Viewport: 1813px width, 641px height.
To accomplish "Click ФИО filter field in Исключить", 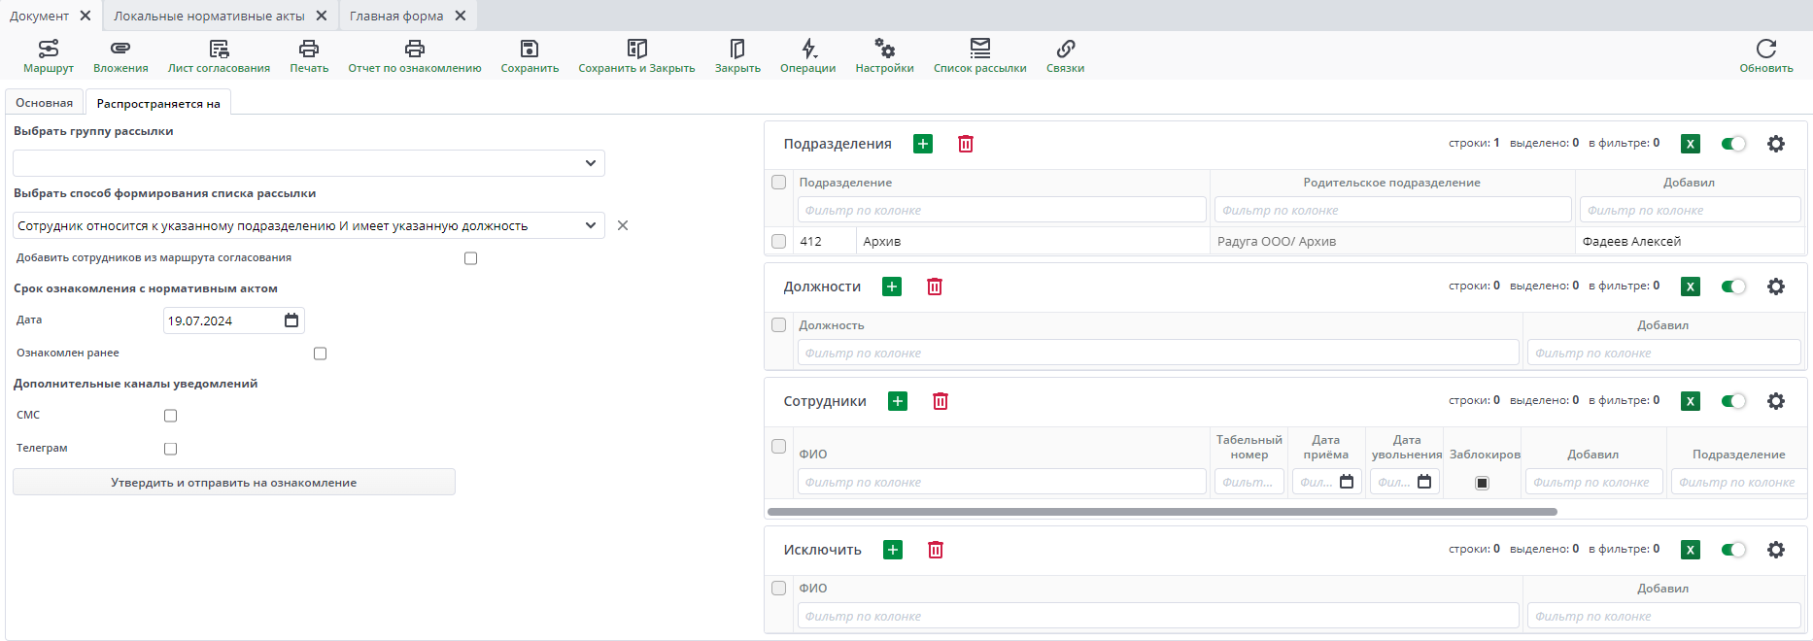I will click(x=1158, y=616).
